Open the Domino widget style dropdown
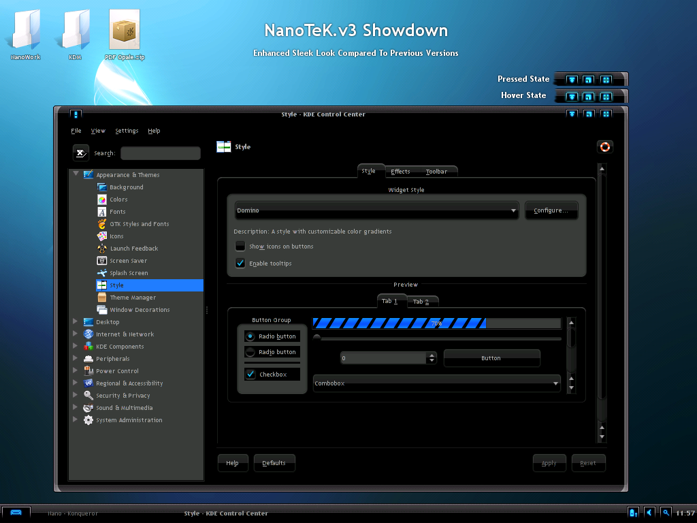Viewport: 697px width, 523px height. click(x=376, y=210)
